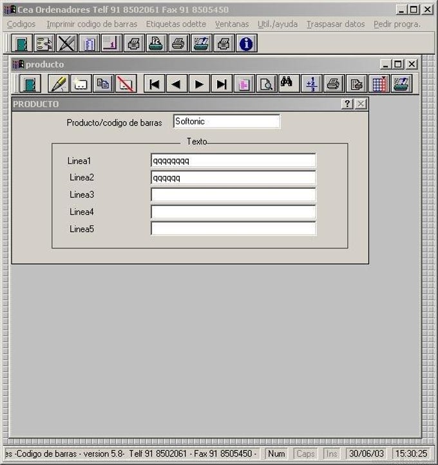This screenshot has height=465, width=438.
Task: Click the grid with number 1 icon
Action: 111,44
